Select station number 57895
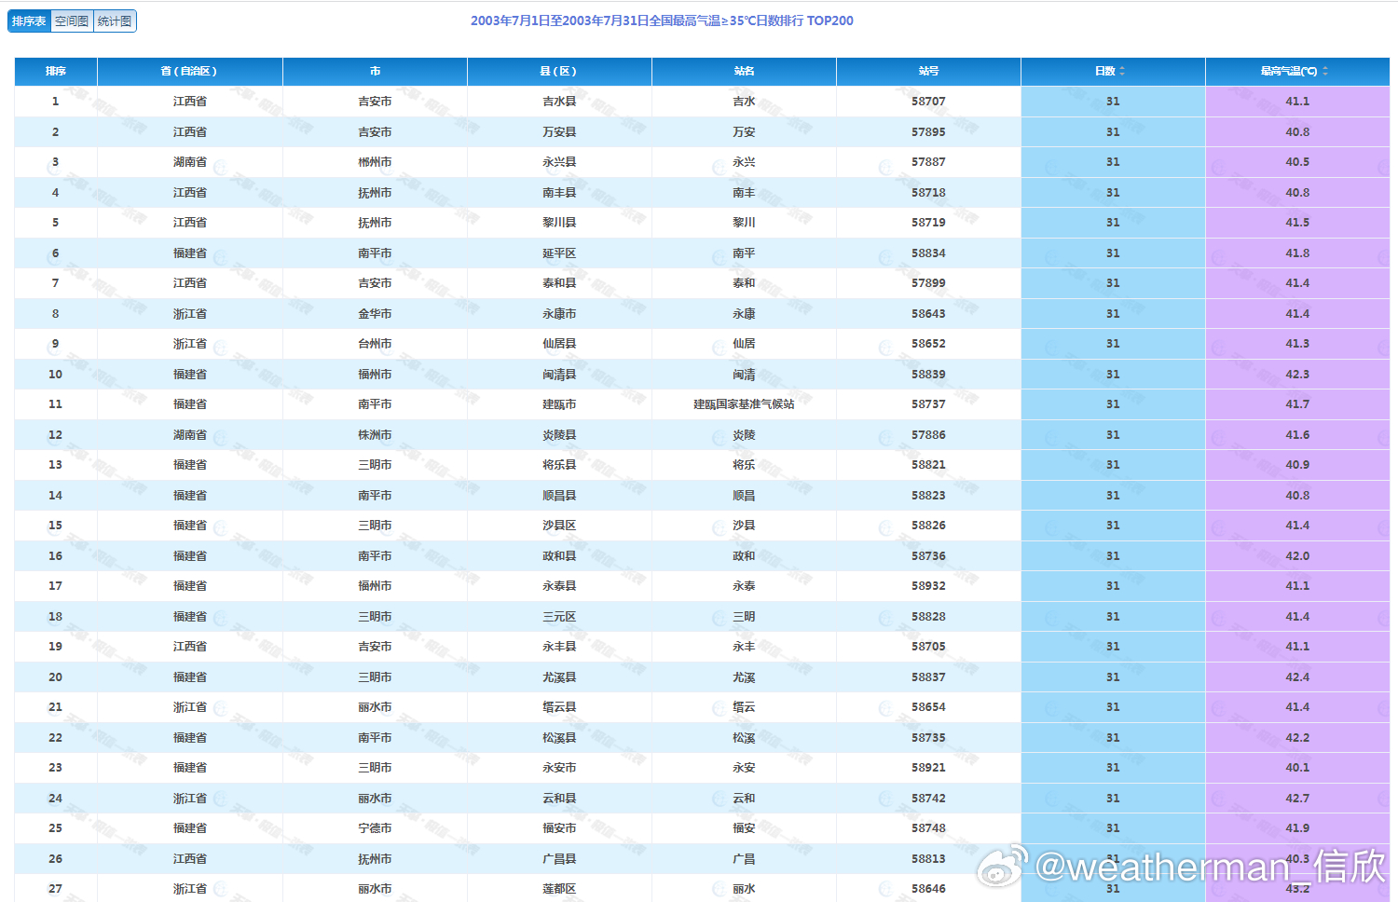This screenshot has height=902, width=1398. click(928, 131)
